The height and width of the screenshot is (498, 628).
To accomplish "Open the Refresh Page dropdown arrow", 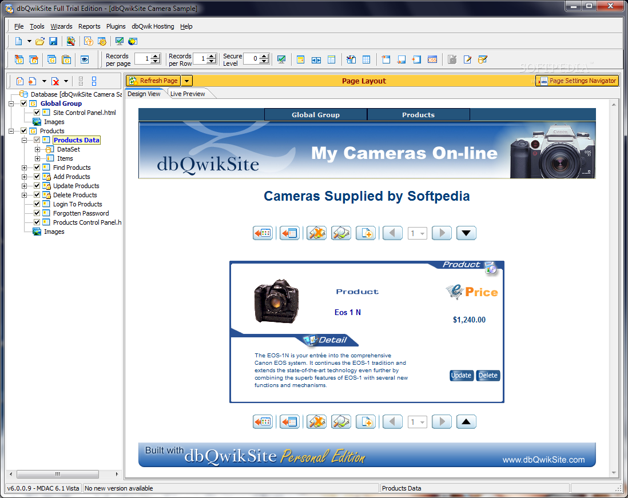I will pyautogui.click(x=186, y=81).
